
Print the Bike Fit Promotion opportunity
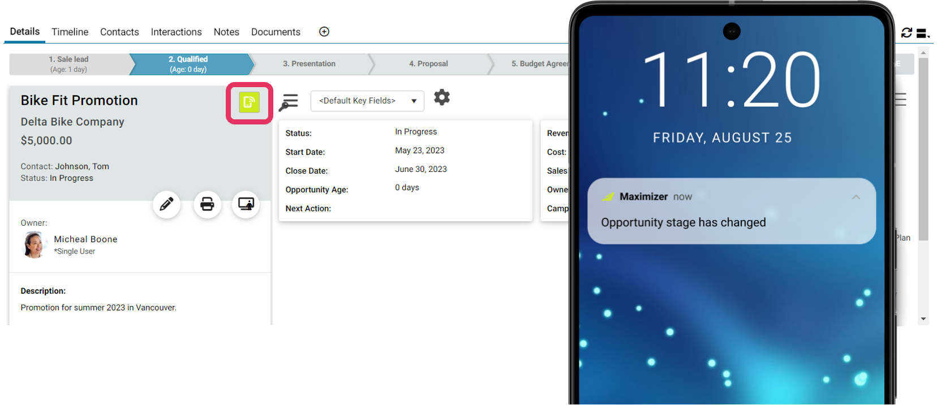[207, 204]
